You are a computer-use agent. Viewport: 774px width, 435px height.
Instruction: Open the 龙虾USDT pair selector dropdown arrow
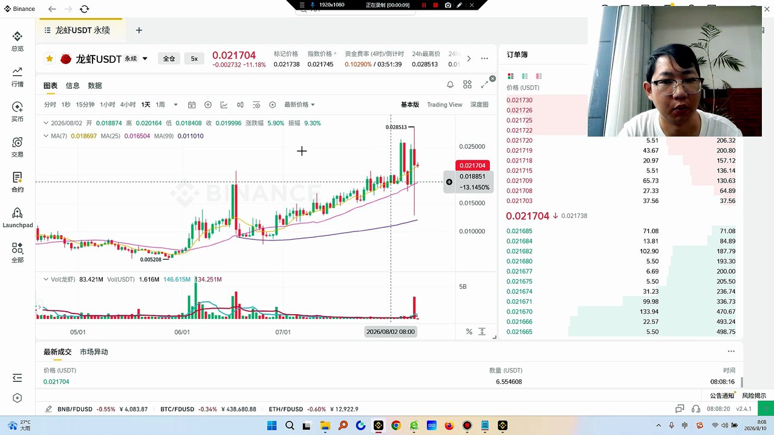pyautogui.click(x=145, y=59)
